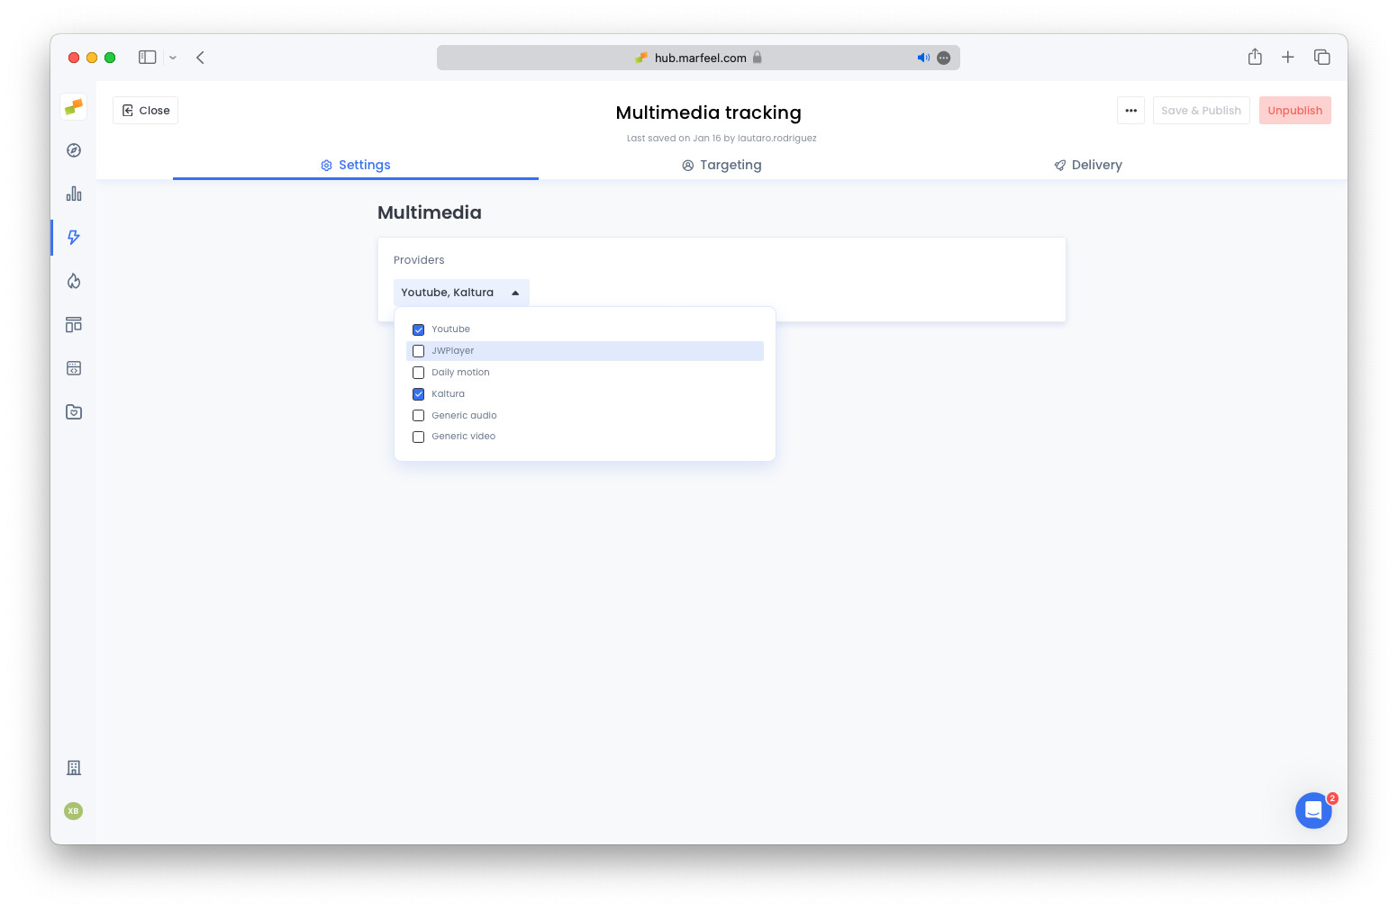The image size is (1398, 911).
Task: Click the Marfeel logo at sidebar top
Action: [x=73, y=106]
